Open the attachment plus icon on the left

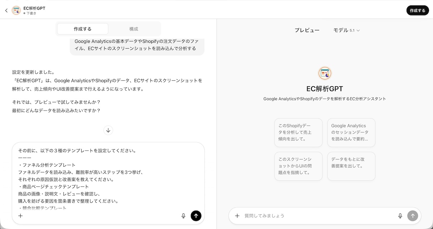pyautogui.click(x=21, y=216)
